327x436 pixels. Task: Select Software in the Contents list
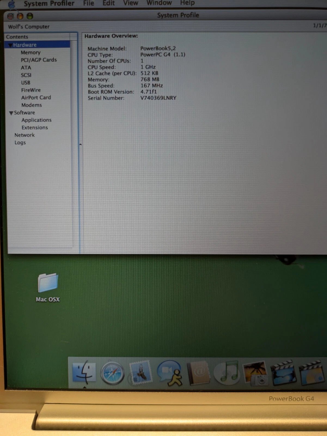click(25, 113)
